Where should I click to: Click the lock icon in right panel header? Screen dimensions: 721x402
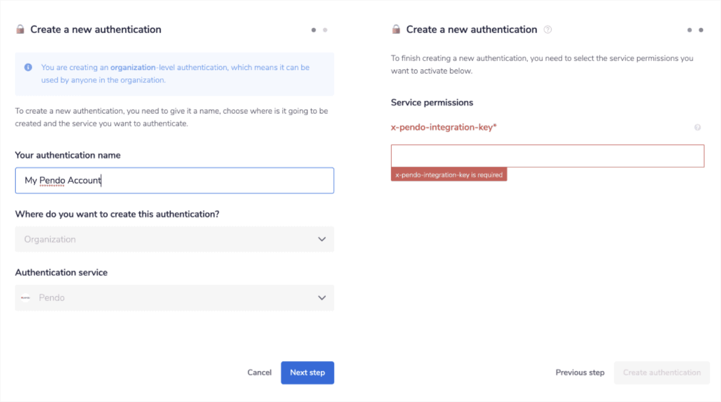tap(396, 29)
